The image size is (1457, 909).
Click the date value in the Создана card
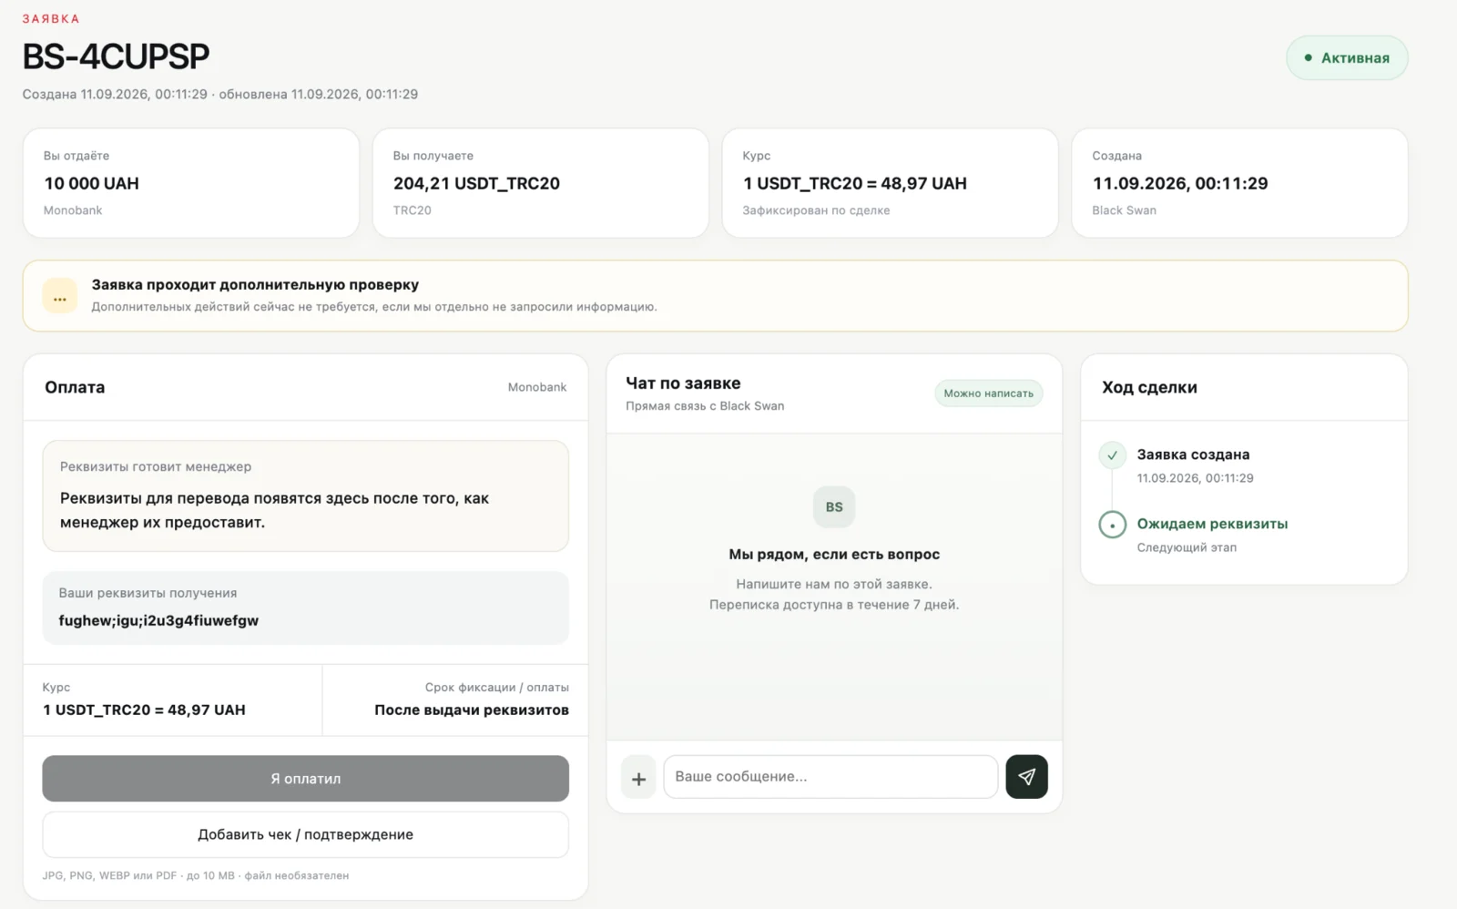click(x=1180, y=183)
